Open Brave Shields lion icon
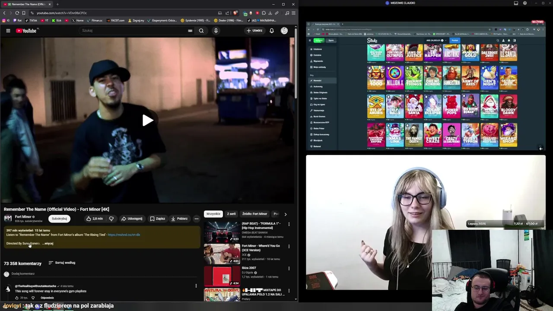This screenshot has height=311, width=553. [234, 13]
